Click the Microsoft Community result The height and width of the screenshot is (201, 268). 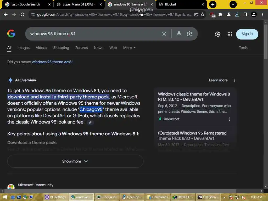click(35, 185)
